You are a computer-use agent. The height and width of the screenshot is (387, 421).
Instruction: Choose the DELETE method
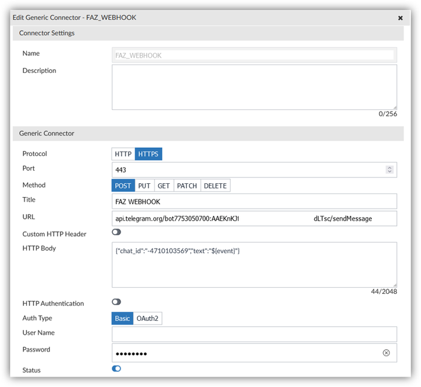[x=215, y=186]
